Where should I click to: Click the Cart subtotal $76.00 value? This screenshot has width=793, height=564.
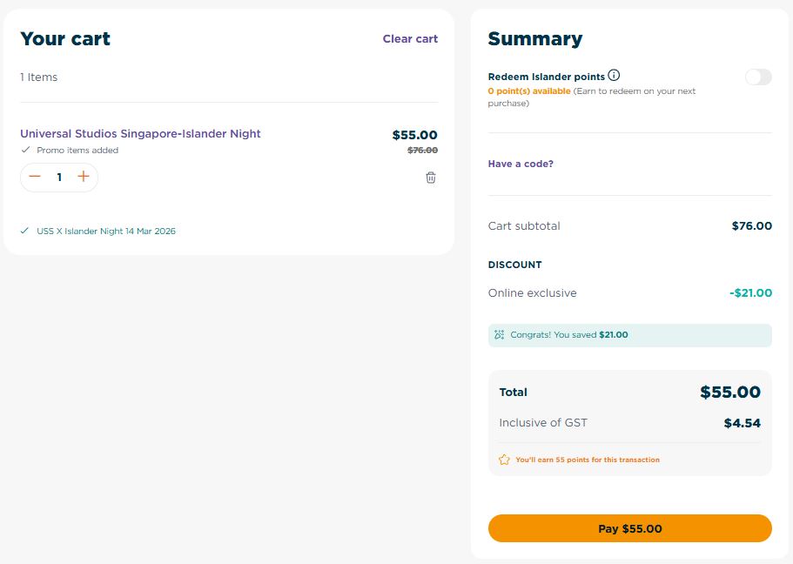[x=751, y=226]
